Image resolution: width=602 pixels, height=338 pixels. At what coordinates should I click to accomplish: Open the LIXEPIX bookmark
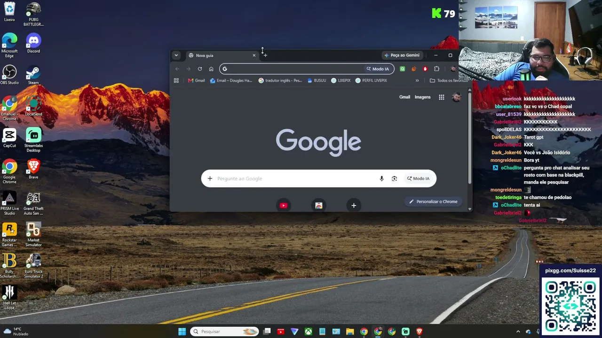341,80
